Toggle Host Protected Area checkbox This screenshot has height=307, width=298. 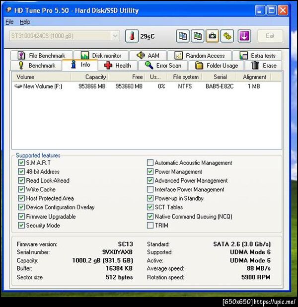(21, 198)
